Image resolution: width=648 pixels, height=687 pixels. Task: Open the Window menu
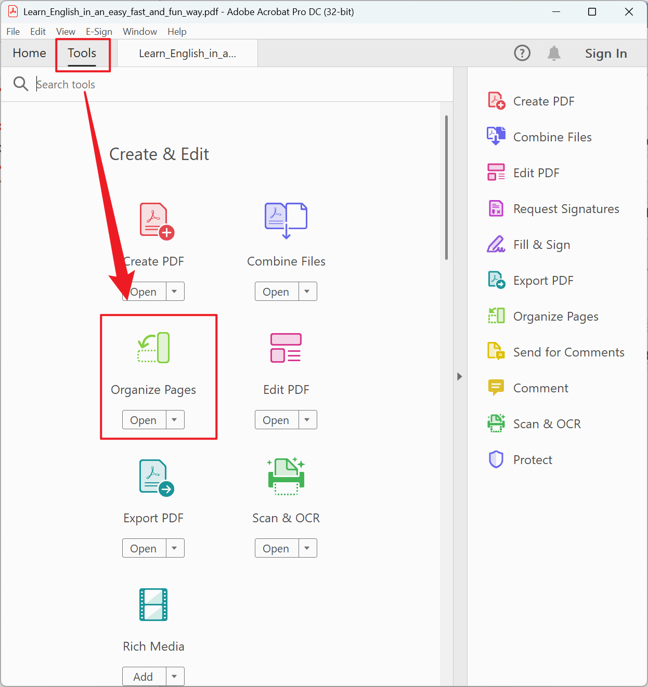140,32
